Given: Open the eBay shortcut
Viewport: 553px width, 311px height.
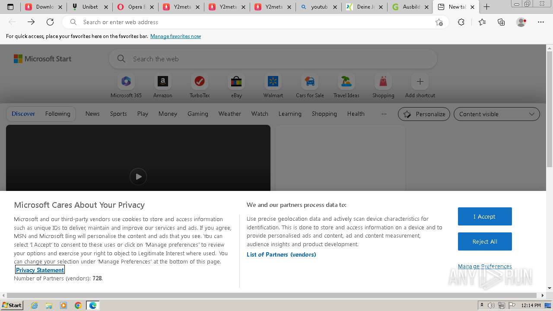Looking at the screenshot, I should point(236,86).
